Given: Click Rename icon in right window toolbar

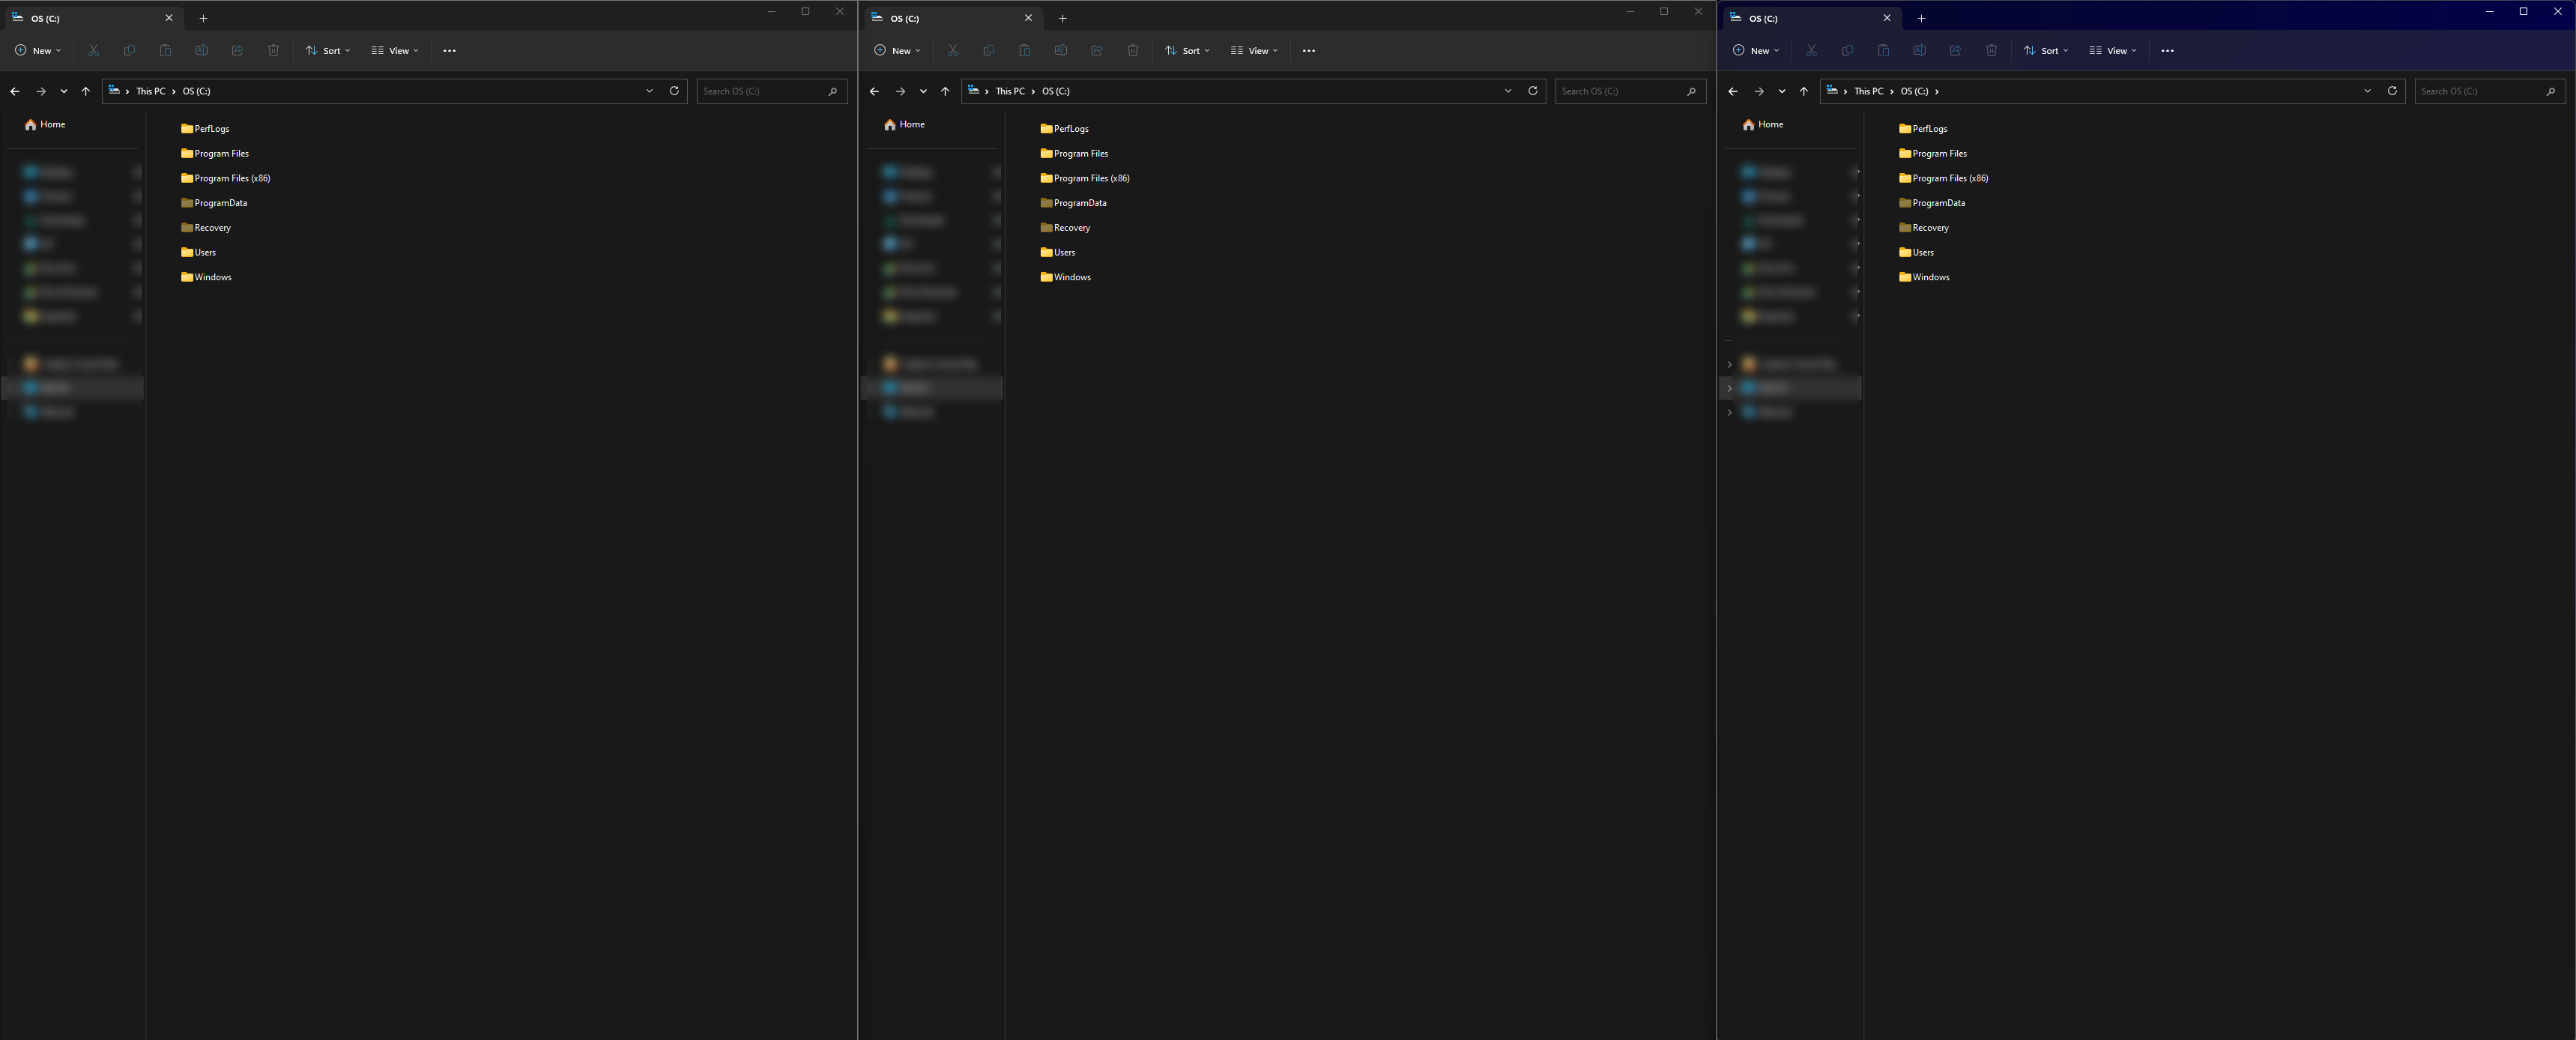Looking at the screenshot, I should 1919,50.
